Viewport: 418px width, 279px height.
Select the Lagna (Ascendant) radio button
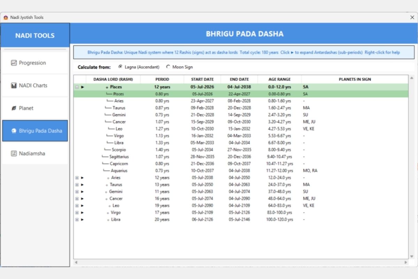tap(121, 67)
